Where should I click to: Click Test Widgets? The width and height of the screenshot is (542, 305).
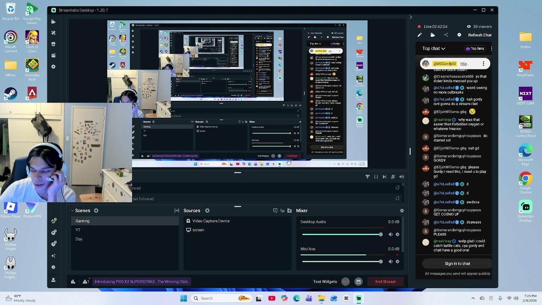click(x=325, y=282)
